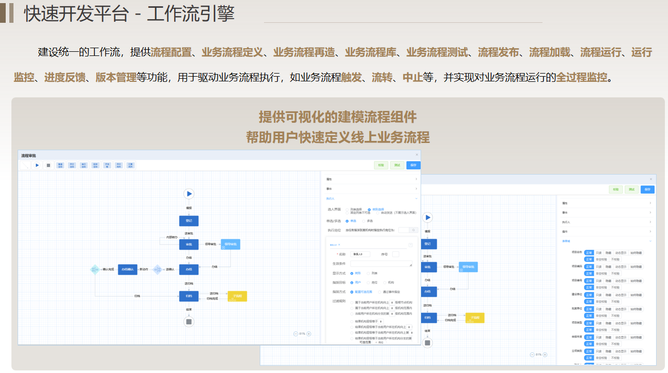Click the start node tool in the toolbar
Image resolution: width=668 pixels, height=373 pixels.
[37, 165]
